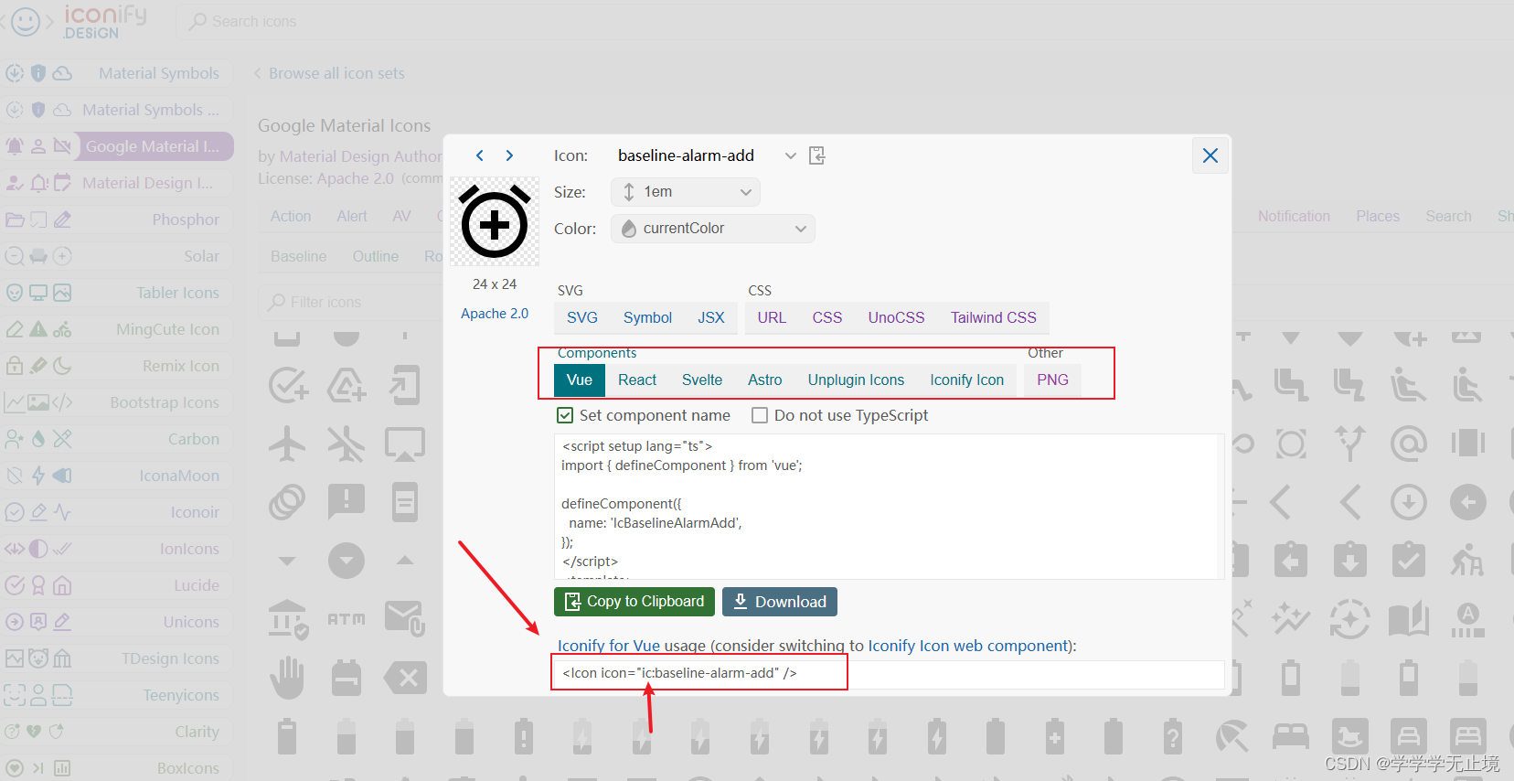Open Remix Icon set
Viewport: 1514px width, 781px height.
pos(117,366)
